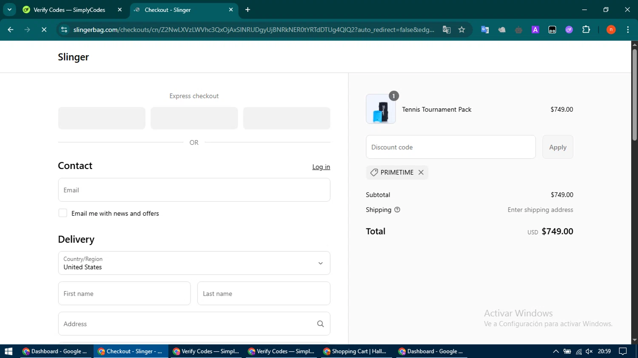
Task: Click the address search magnifier icon
Action: click(321, 324)
